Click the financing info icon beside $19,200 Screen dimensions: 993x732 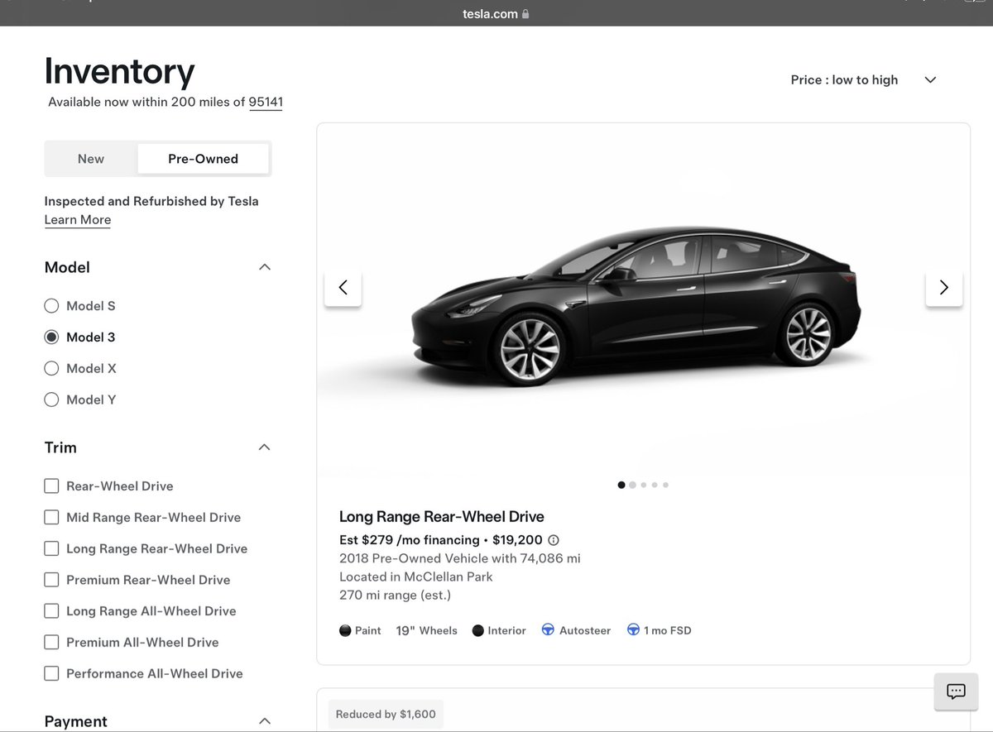pos(554,540)
